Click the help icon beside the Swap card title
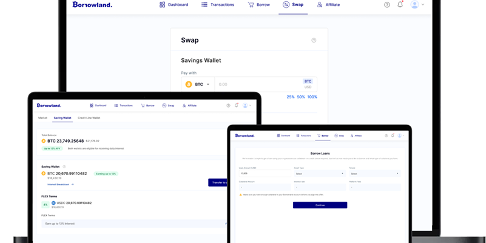 tap(314, 41)
